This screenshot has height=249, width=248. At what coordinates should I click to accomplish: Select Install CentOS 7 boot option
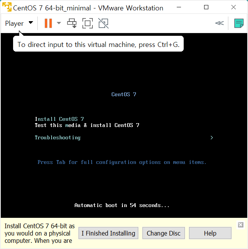59,119
